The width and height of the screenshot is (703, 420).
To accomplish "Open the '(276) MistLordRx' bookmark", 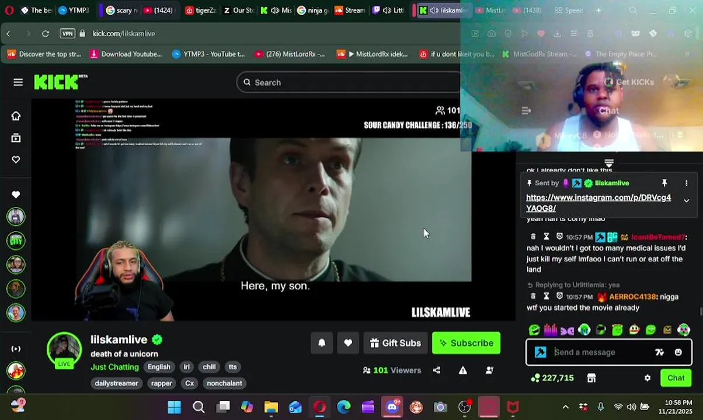I will 290,54.
